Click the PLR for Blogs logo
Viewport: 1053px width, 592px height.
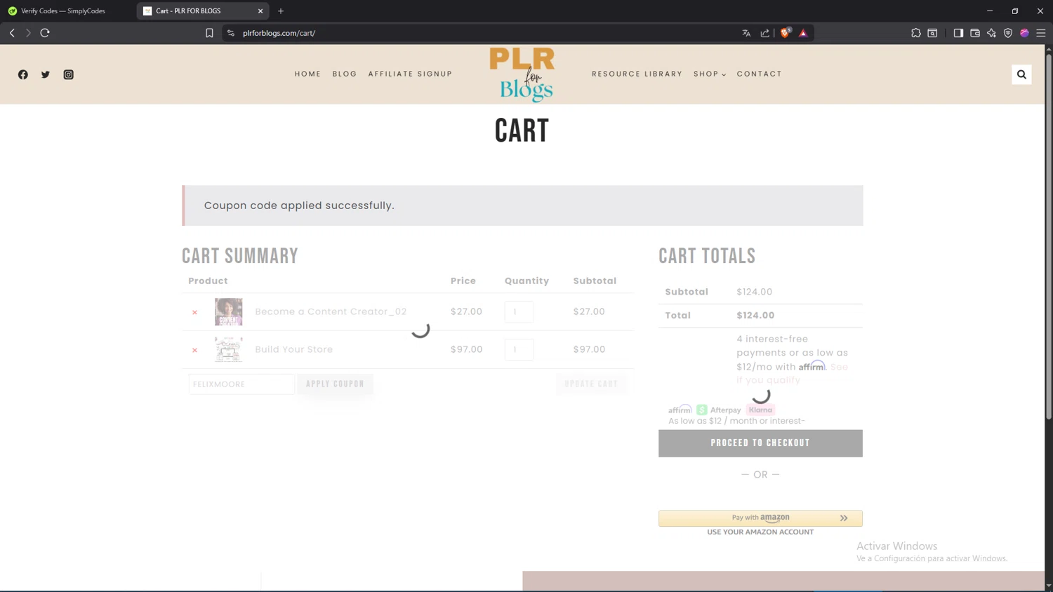click(522, 74)
